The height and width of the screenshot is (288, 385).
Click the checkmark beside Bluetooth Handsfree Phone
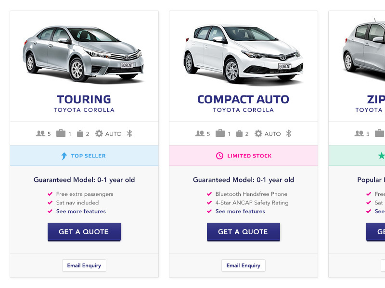[x=209, y=194]
